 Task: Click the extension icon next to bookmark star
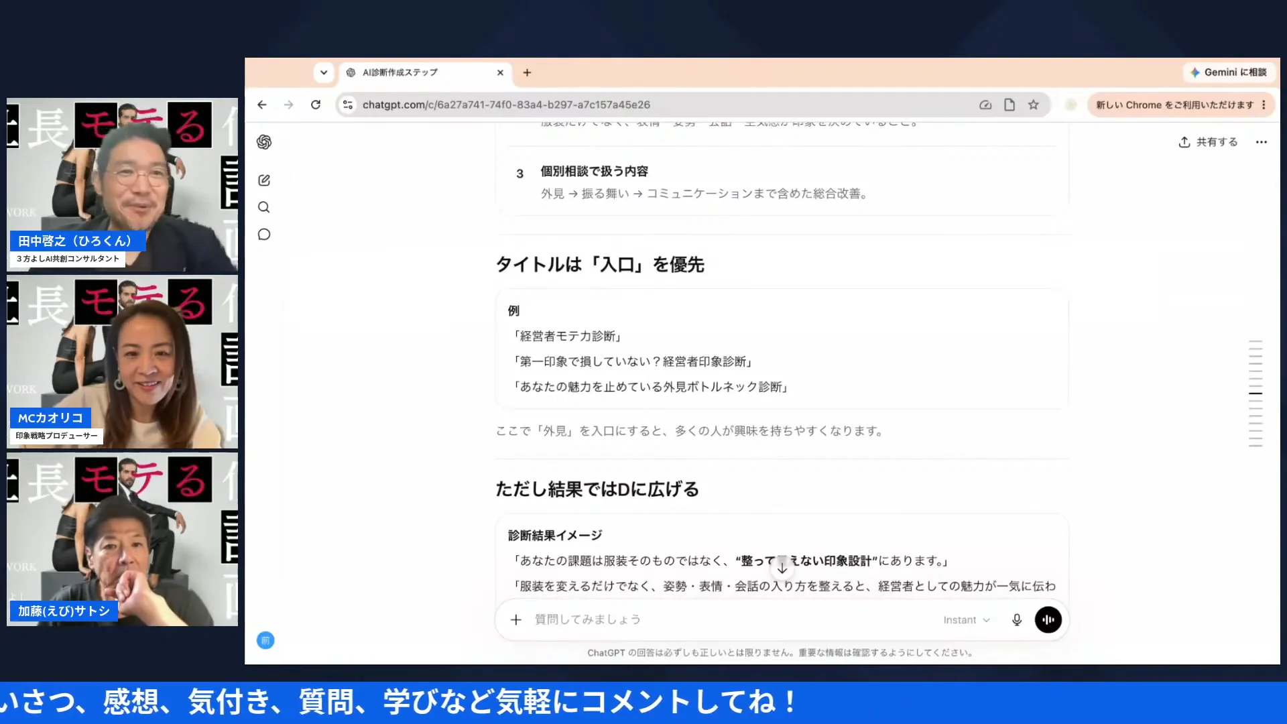pyautogui.click(x=1071, y=105)
